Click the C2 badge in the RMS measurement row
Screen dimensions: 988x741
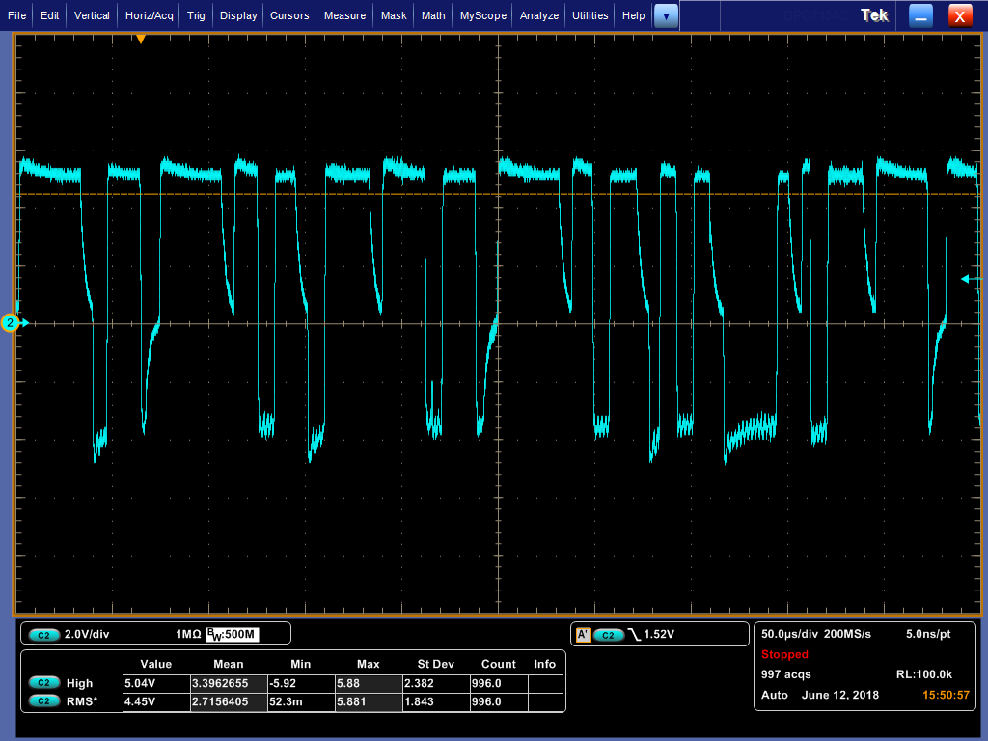click(x=43, y=700)
